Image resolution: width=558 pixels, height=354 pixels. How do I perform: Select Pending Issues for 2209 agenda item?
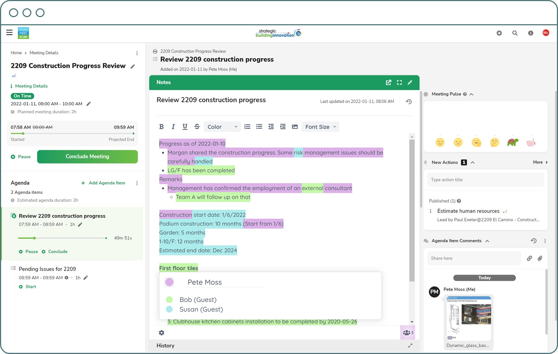47,269
